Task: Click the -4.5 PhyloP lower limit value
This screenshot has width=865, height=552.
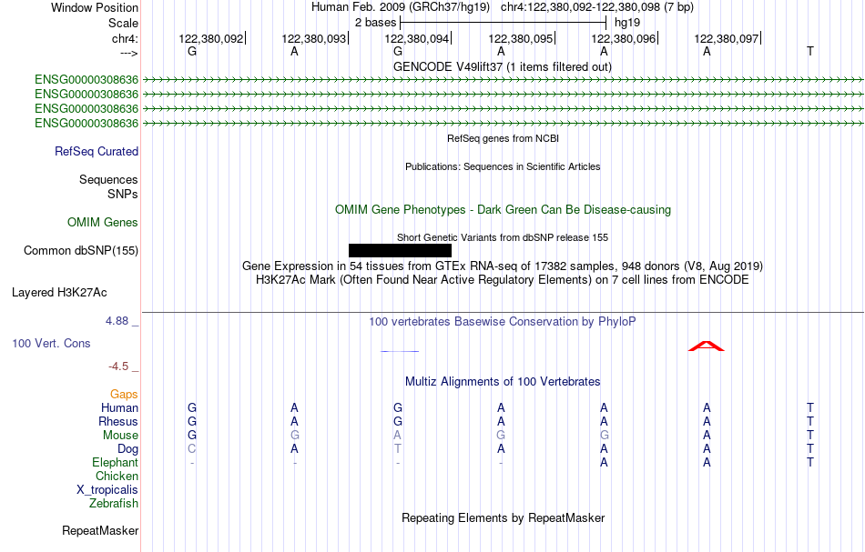Action: [x=118, y=366]
